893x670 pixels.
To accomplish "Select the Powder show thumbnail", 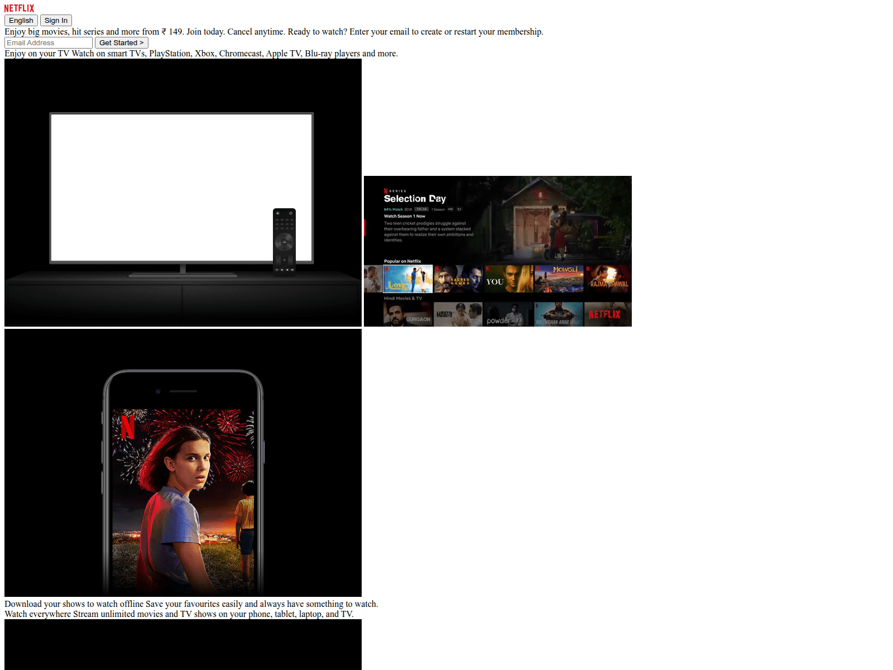I will point(508,315).
